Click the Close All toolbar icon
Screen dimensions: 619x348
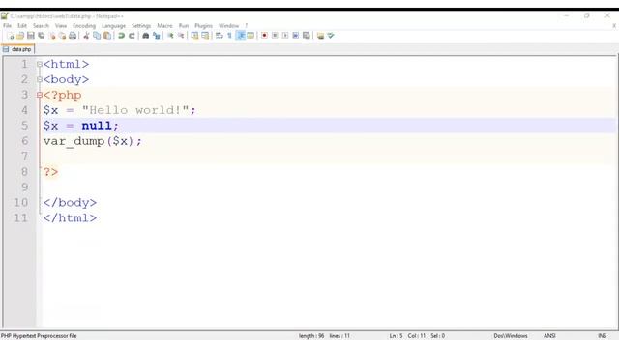[62, 36]
